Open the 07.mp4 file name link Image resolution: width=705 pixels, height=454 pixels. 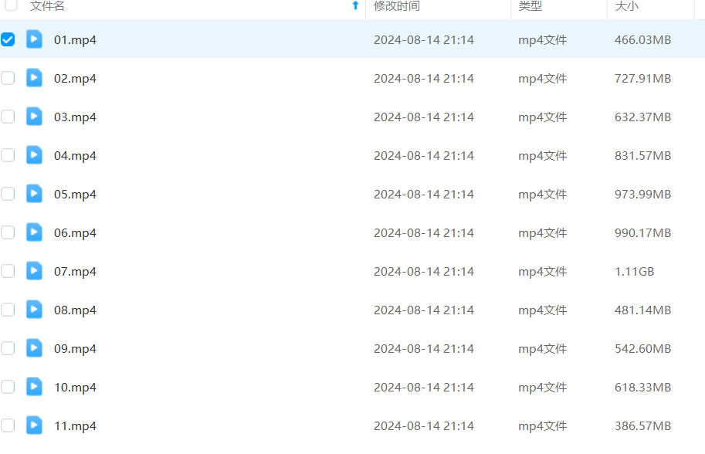click(75, 271)
